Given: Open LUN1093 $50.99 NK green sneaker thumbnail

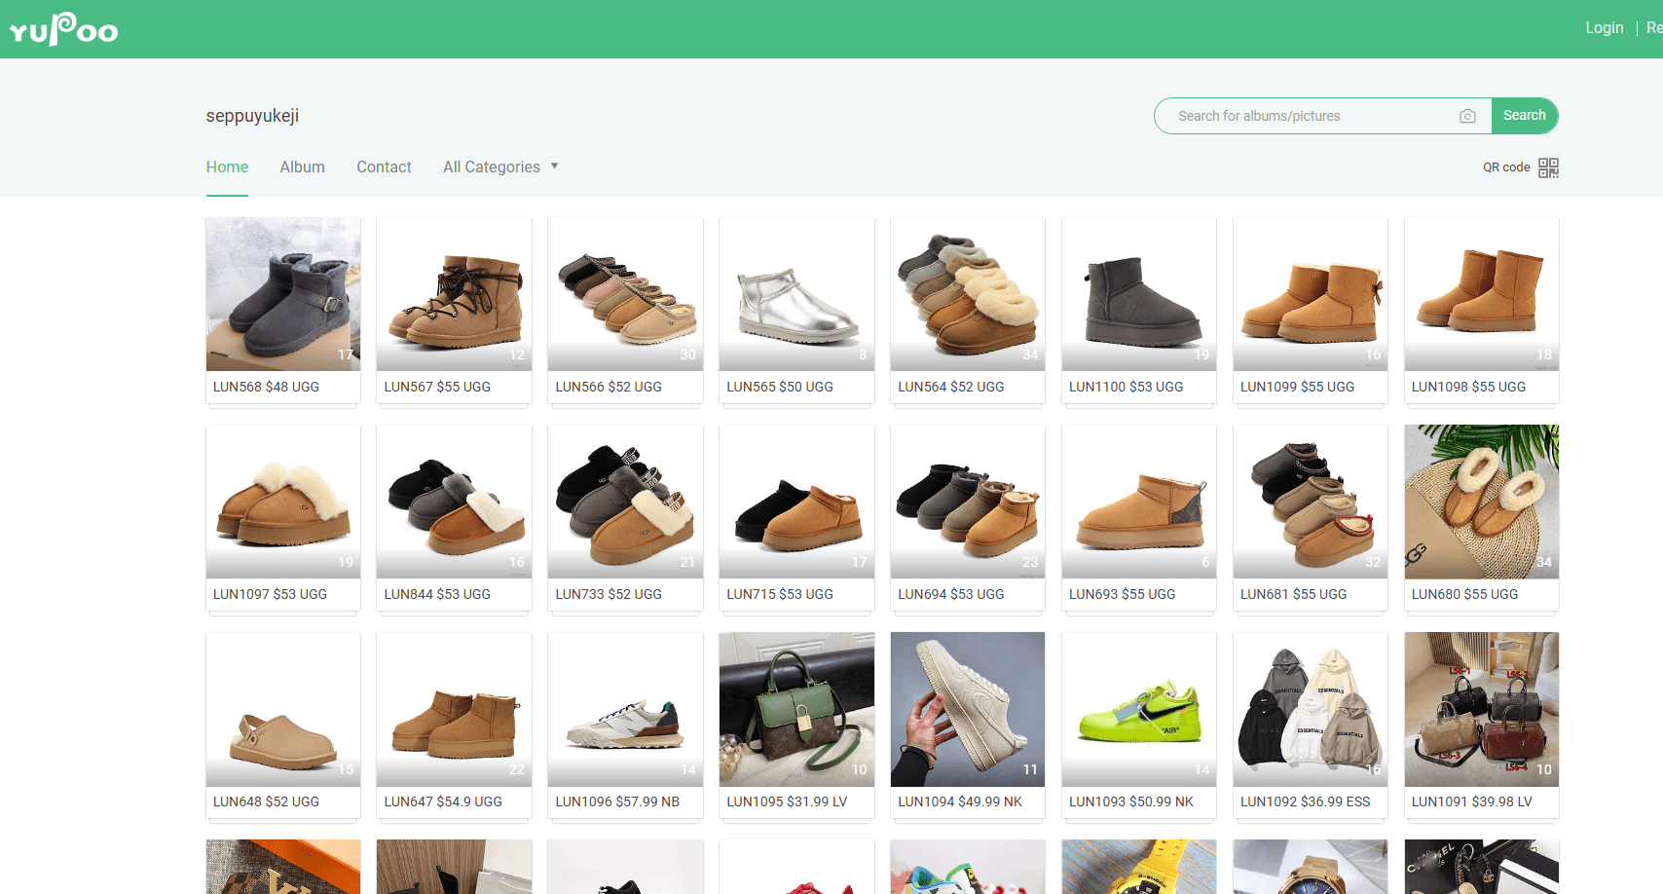Looking at the screenshot, I should [1139, 709].
